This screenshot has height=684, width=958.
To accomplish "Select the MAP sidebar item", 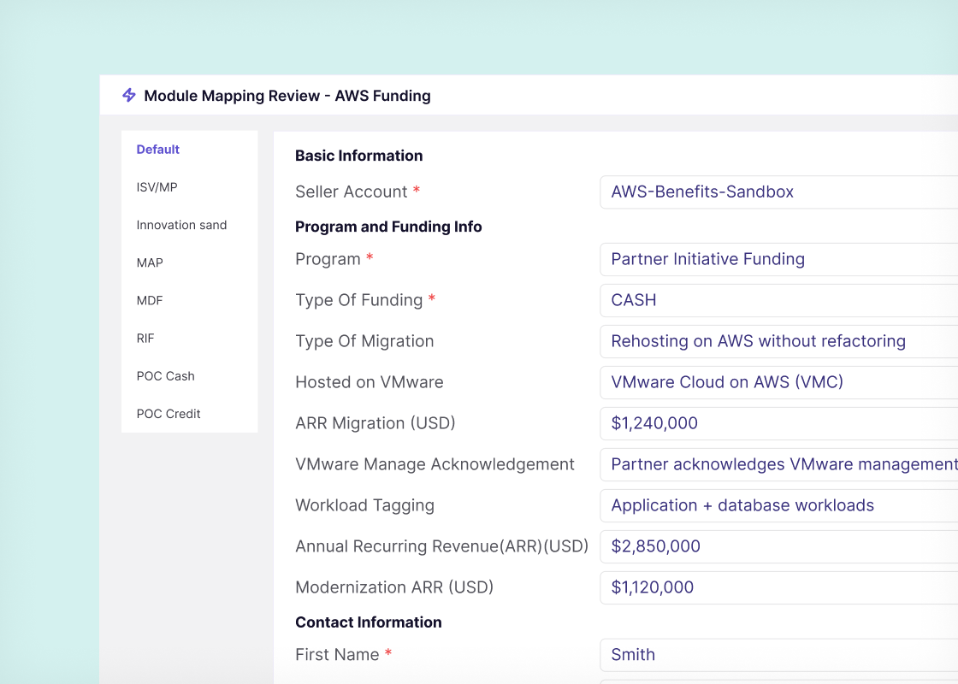I will [x=150, y=263].
